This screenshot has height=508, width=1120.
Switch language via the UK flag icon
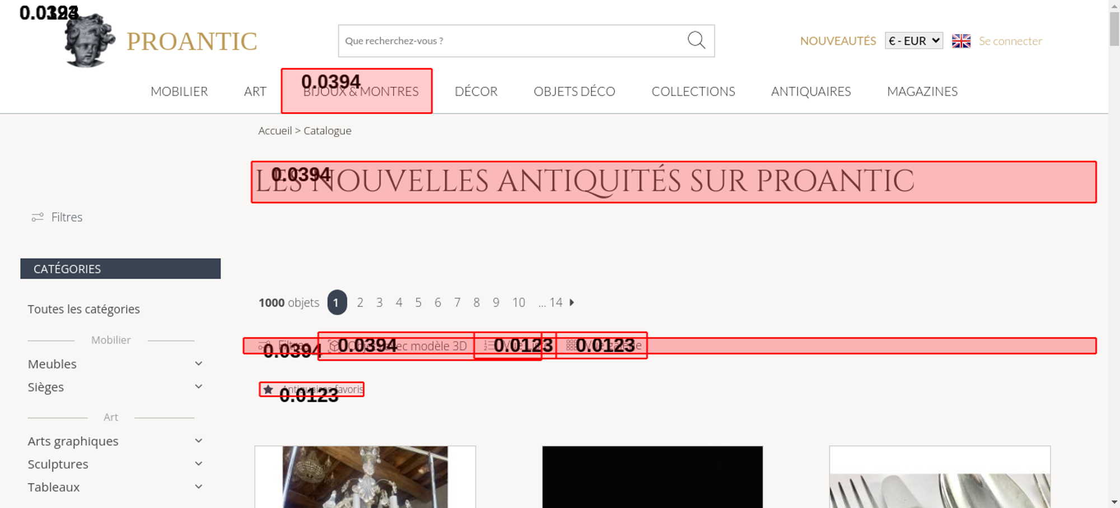click(961, 41)
